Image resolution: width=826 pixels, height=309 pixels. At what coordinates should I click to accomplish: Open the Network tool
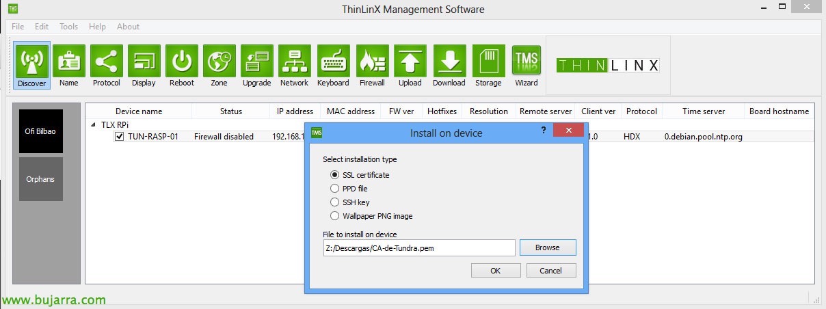(x=294, y=66)
